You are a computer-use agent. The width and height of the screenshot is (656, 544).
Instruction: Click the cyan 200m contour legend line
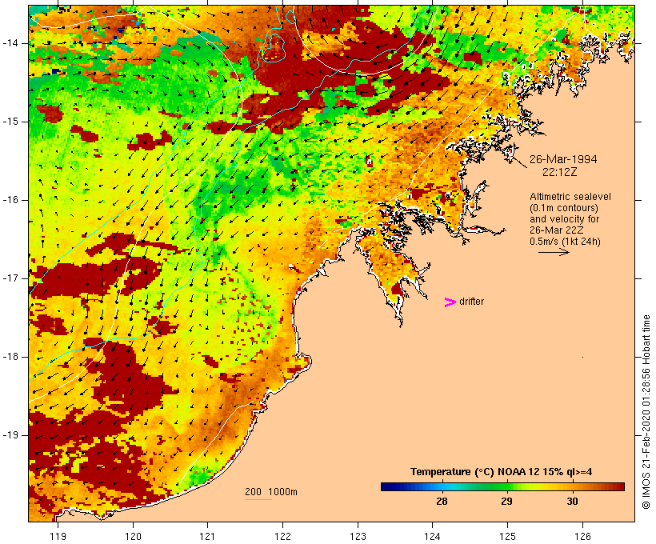pos(258,499)
